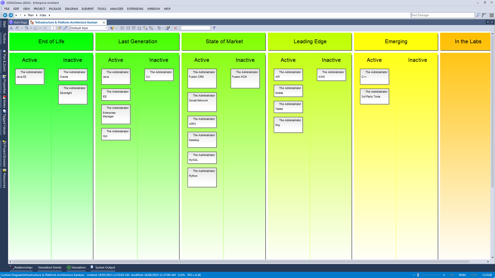Click the blue forward navigation arrow
The width and height of the screenshot is (495, 278).
(11, 15)
